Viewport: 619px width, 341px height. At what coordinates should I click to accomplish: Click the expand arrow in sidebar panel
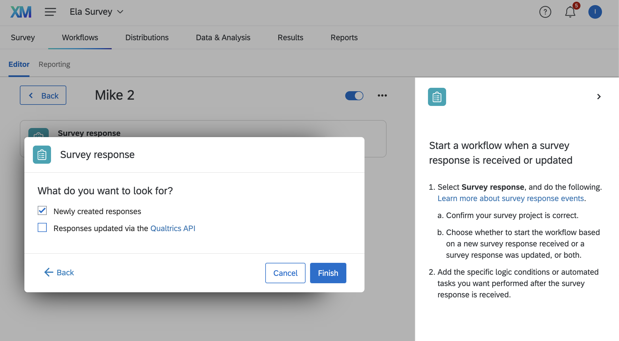coord(598,97)
